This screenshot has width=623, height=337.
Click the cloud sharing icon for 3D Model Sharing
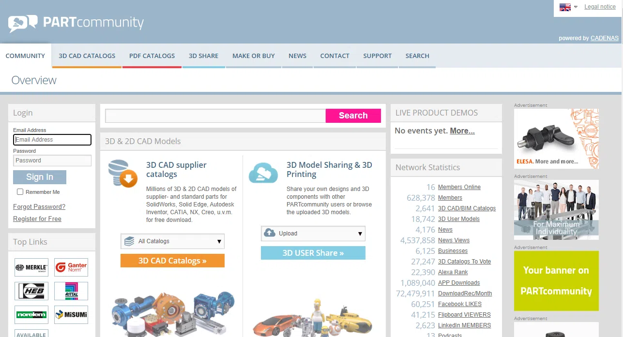(263, 172)
